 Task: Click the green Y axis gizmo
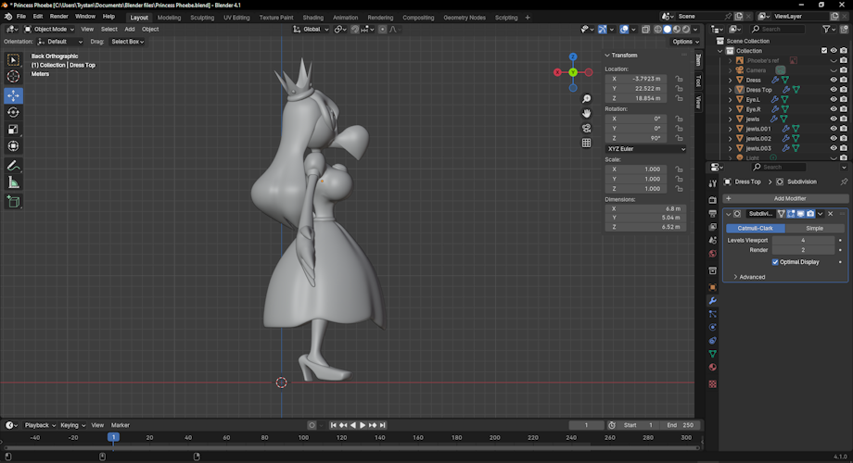573,72
